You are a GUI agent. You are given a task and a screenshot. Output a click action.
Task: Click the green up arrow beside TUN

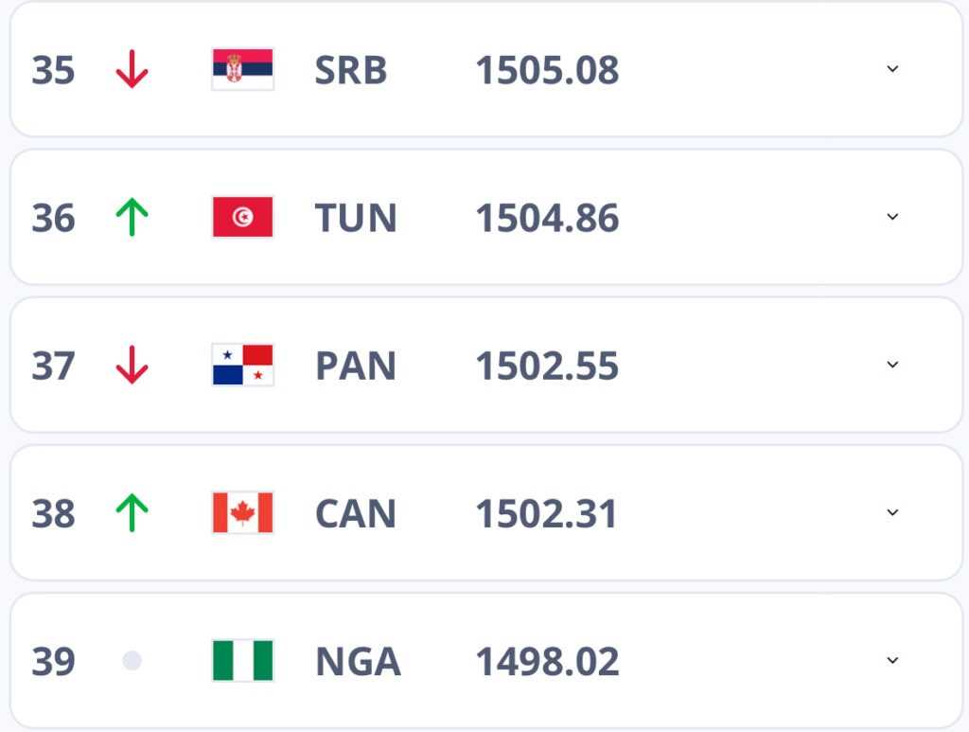[x=132, y=217]
